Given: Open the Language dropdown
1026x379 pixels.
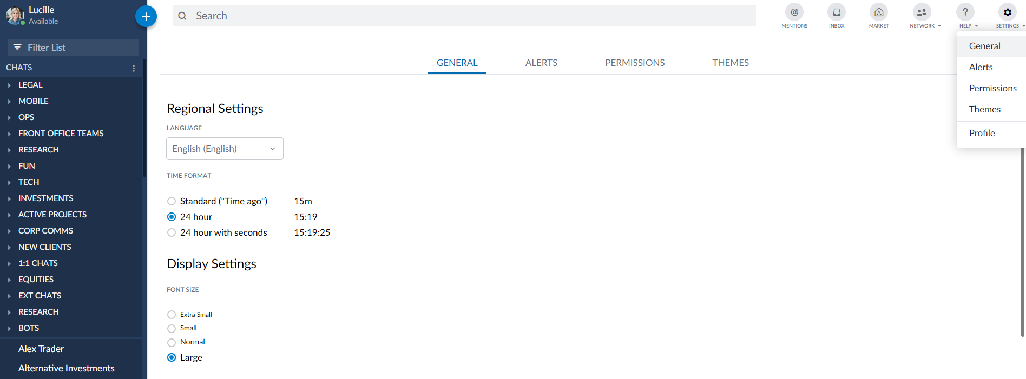Looking at the screenshot, I should point(225,149).
